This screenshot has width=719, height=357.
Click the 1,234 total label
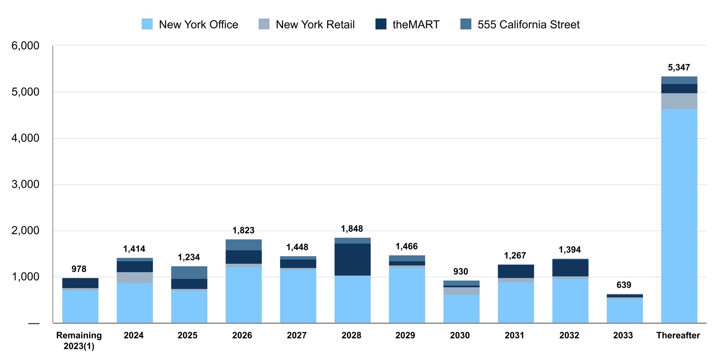click(x=189, y=257)
